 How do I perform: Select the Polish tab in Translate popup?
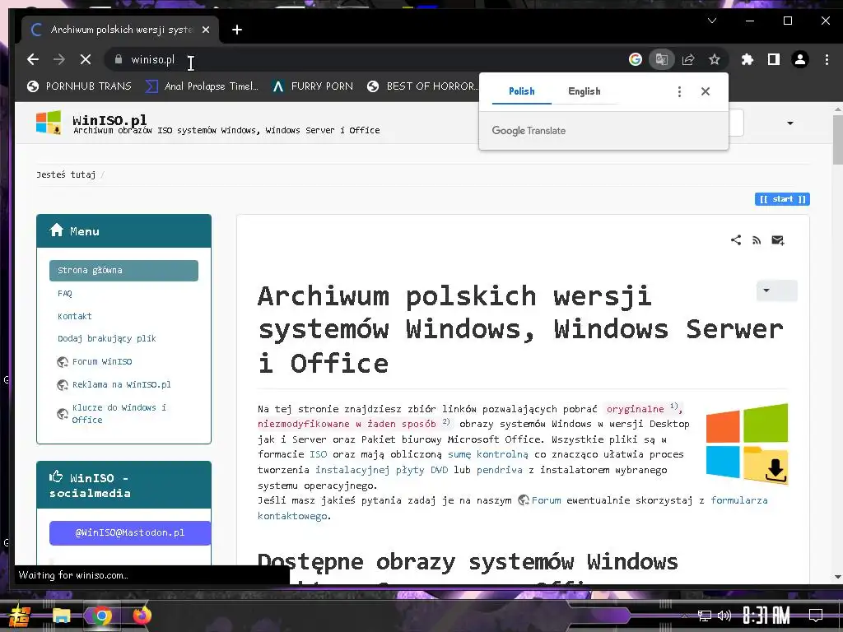tap(521, 91)
